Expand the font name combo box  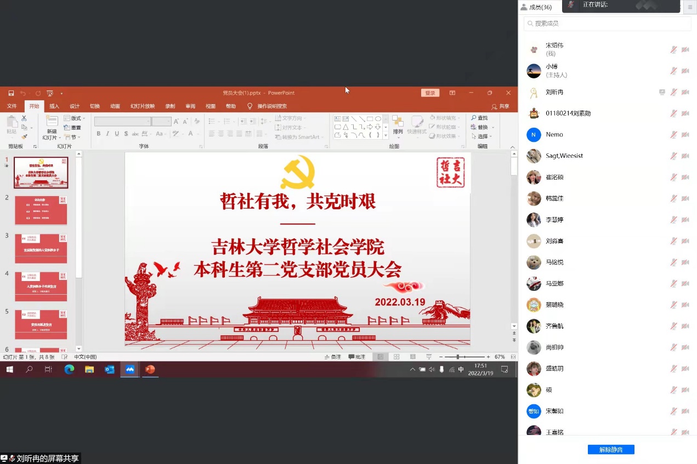click(x=148, y=122)
